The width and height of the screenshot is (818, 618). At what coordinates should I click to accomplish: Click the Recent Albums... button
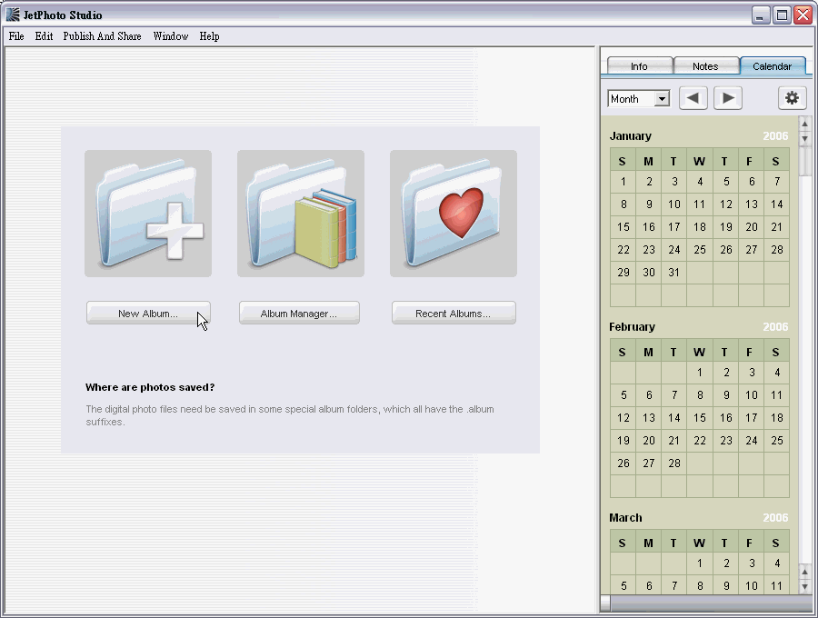(454, 313)
